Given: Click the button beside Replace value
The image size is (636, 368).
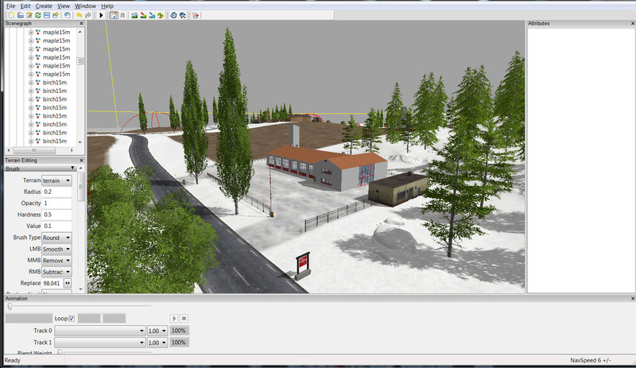Looking at the screenshot, I should 68,283.
